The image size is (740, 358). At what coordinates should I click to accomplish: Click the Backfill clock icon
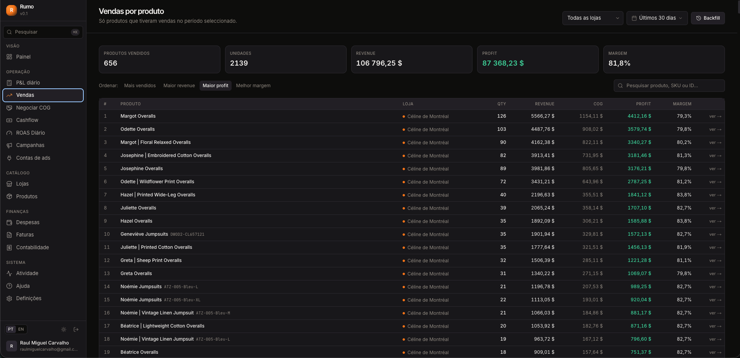(698, 18)
